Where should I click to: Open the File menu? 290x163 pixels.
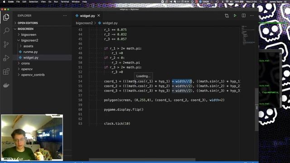(18, 2)
